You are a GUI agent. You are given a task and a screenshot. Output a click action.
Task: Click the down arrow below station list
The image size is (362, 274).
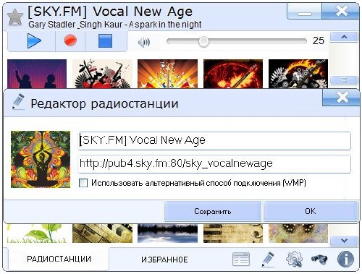tap(344, 241)
